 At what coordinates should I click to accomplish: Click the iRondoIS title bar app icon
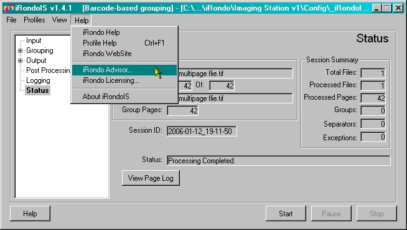[8, 8]
